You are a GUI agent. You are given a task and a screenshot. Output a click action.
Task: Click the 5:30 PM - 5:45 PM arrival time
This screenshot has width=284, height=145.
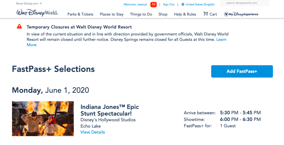(240, 113)
